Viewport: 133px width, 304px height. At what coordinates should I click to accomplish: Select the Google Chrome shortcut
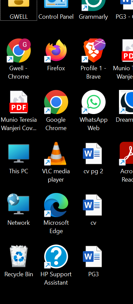[x=56, y=102]
